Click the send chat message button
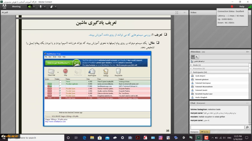 click(247, 127)
